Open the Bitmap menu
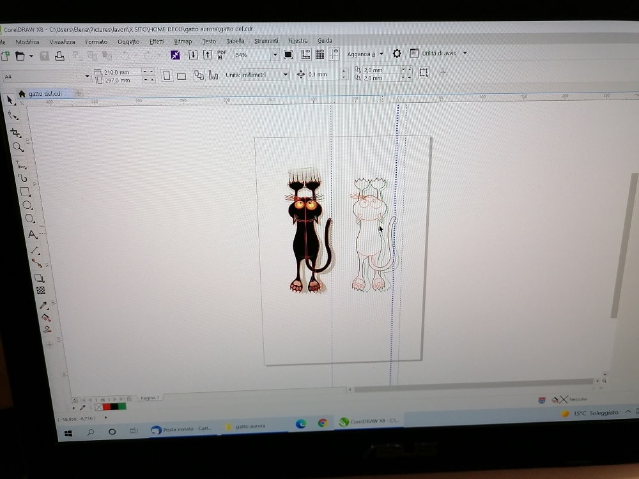This screenshot has height=479, width=639. pos(183,41)
